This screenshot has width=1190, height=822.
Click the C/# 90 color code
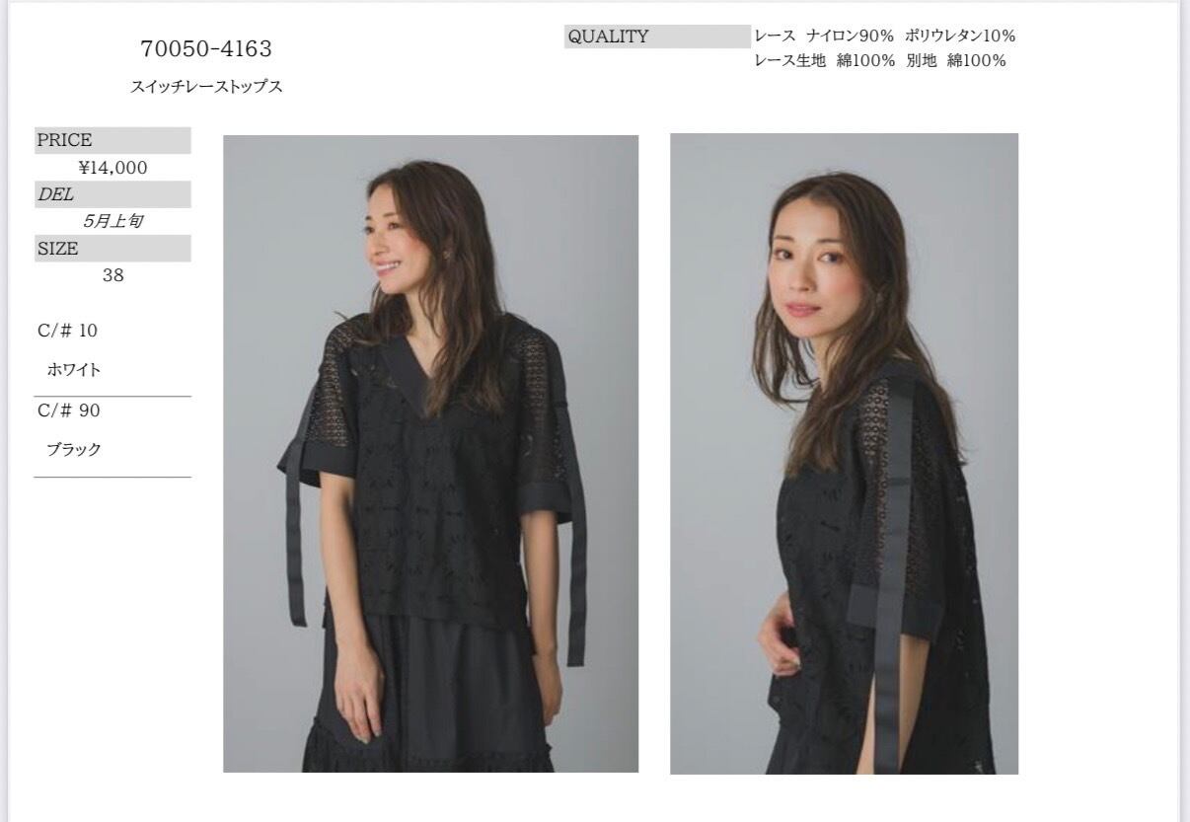(69, 410)
